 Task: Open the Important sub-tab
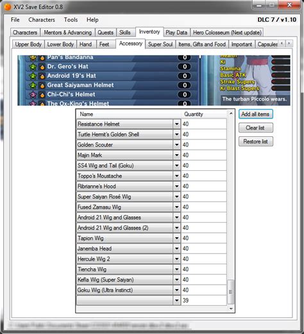coord(242,44)
